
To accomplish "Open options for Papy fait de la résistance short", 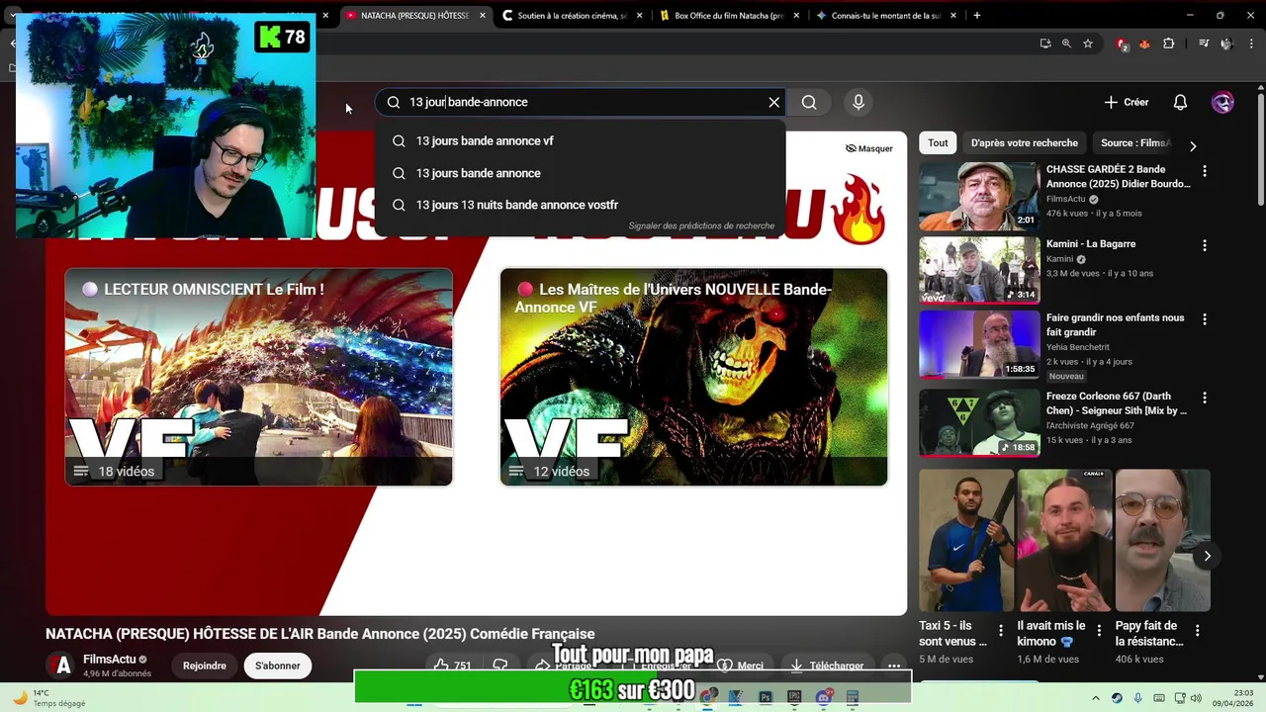I will pyautogui.click(x=1197, y=630).
